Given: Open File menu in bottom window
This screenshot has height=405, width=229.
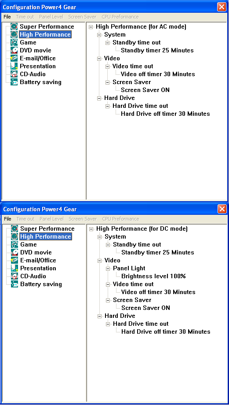Looking at the screenshot, I should (x=8, y=219).
